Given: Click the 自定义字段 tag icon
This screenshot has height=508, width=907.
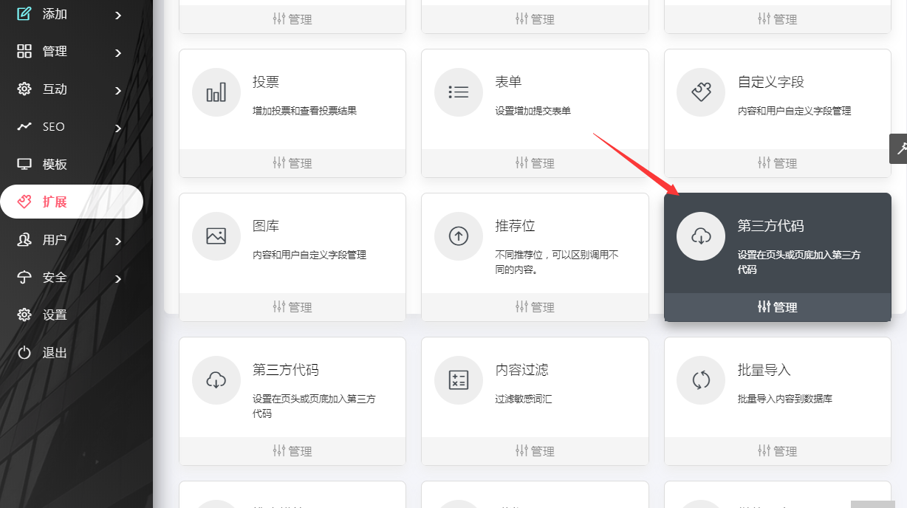Looking at the screenshot, I should tap(700, 92).
